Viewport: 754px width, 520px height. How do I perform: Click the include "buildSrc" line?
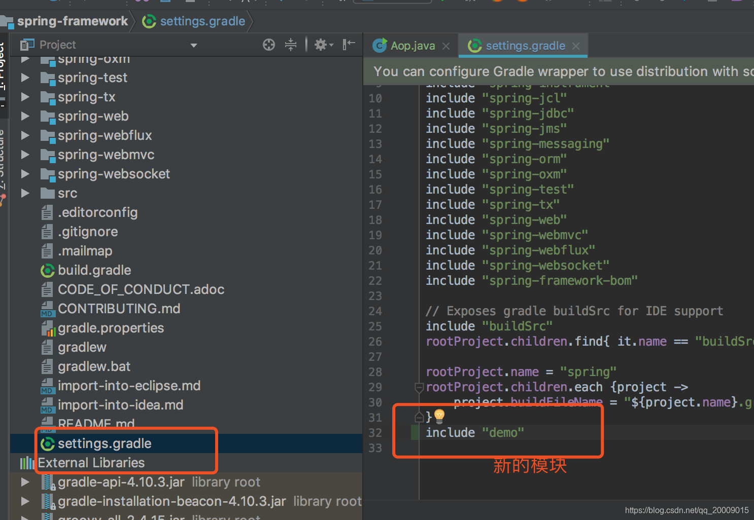click(x=489, y=326)
